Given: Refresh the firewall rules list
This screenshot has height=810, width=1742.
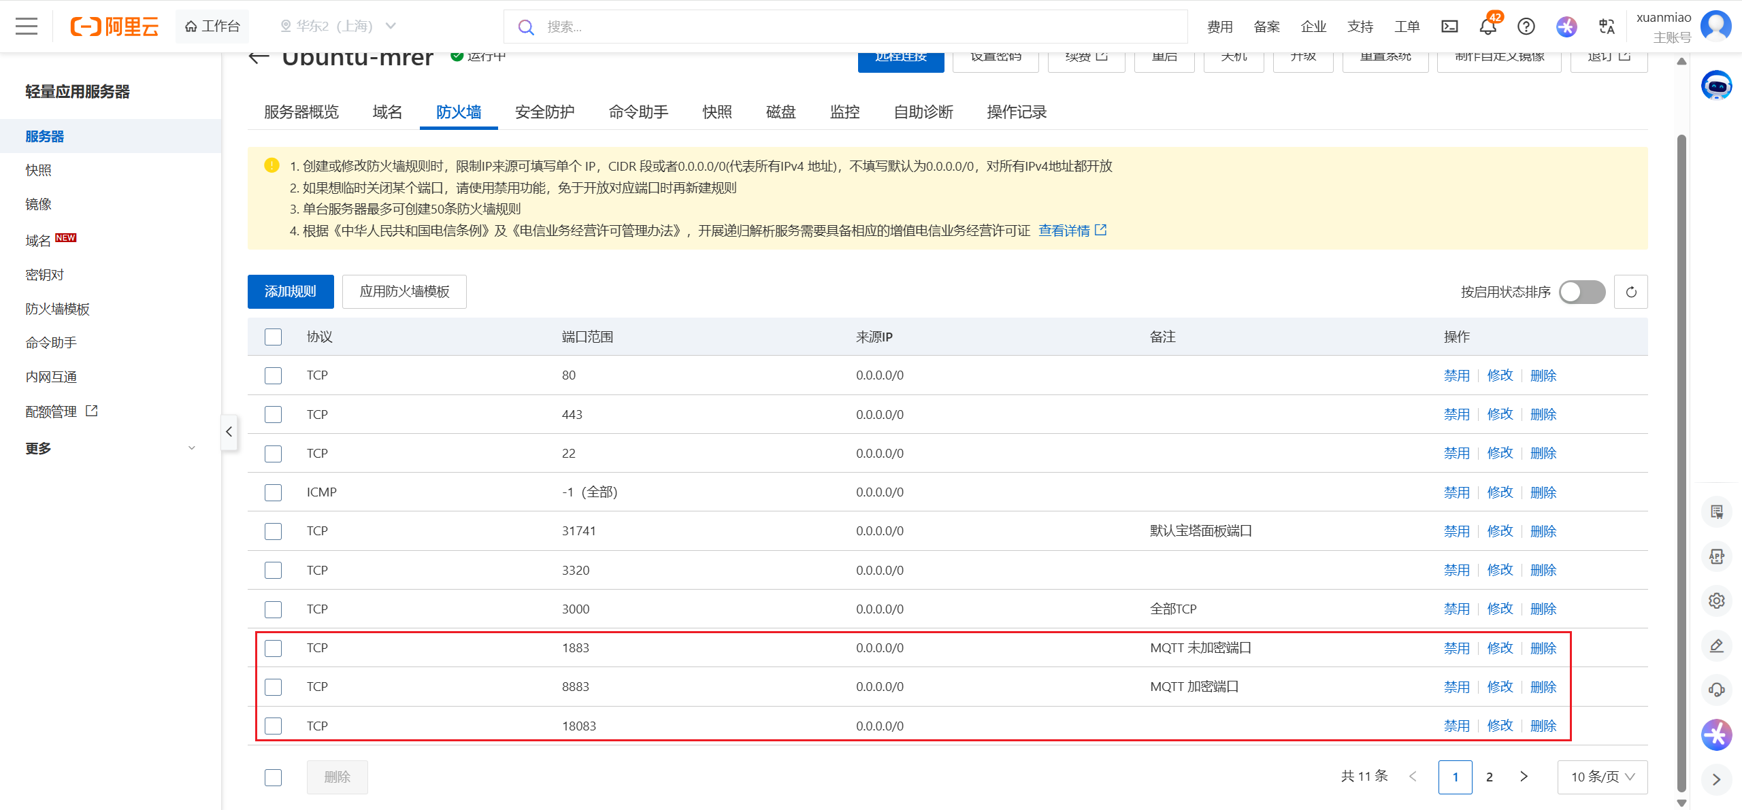Looking at the screenshot, I should 1630,292.
